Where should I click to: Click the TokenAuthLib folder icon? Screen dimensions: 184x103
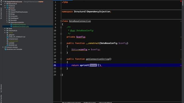[x=7, y=31]
